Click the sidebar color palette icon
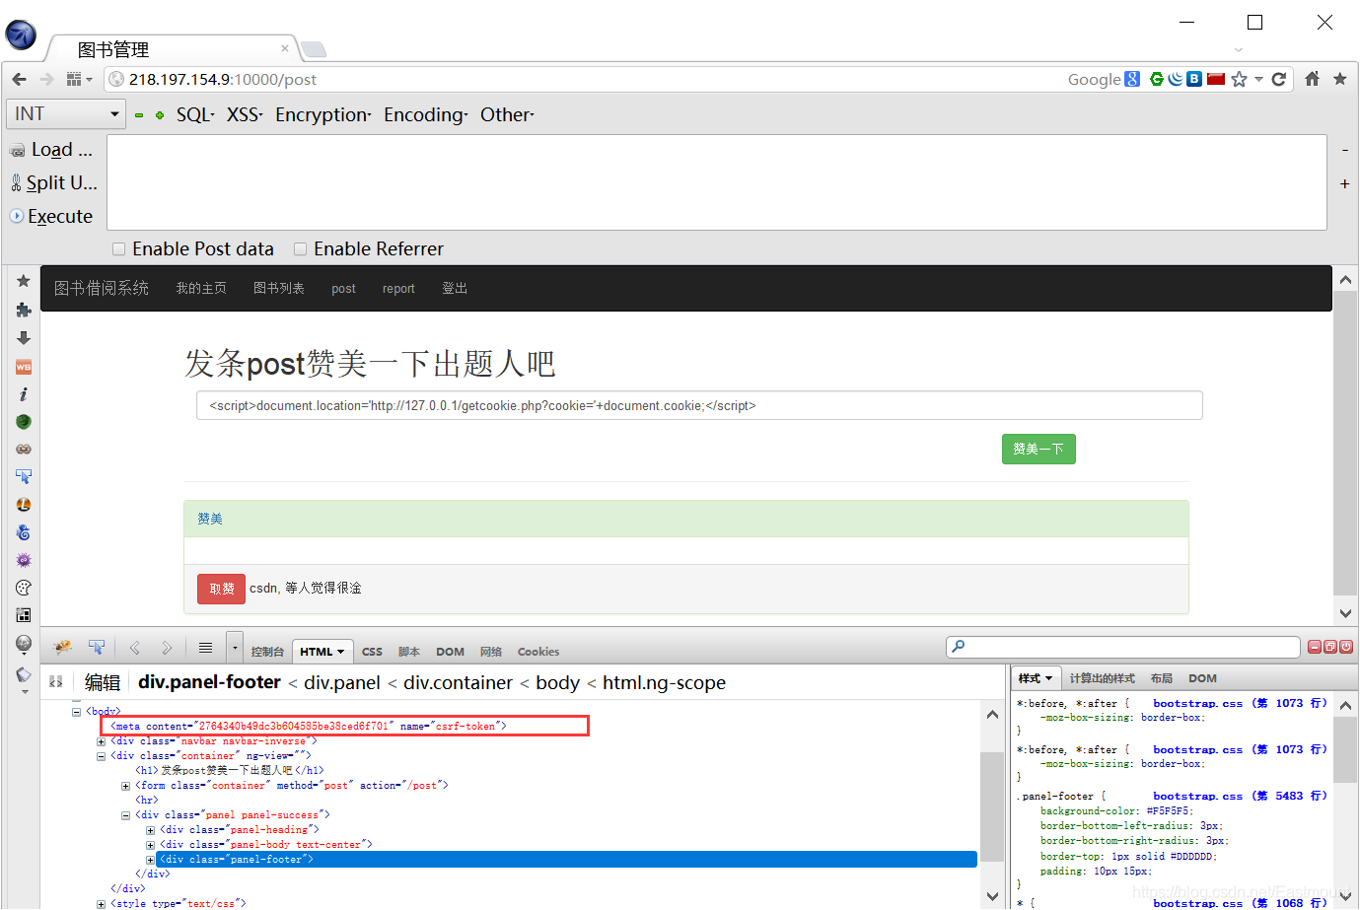Screen dimensions: 1360x910 click(x=24, y=588)
